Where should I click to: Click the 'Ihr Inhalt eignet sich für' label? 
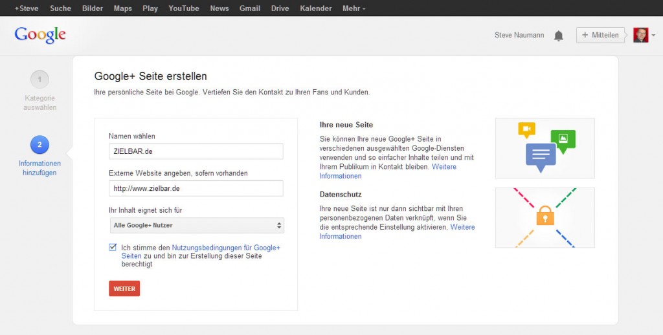coord(145,210)
